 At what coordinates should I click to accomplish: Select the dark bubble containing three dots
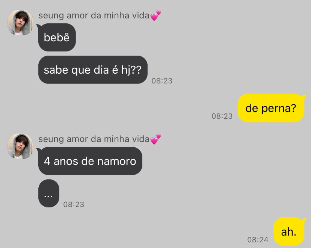pyautogui.click(x=49, y=194)
